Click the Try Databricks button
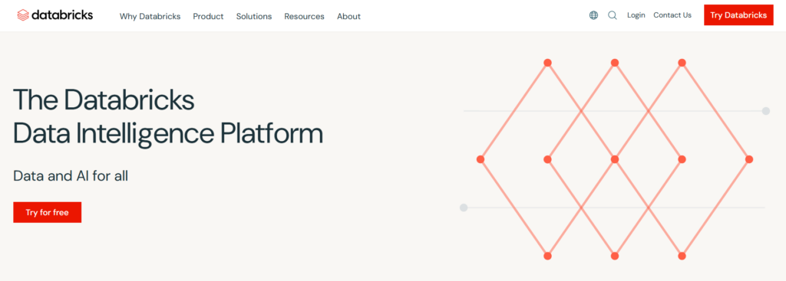Viewport: 786px width, 281px height. 738,15
